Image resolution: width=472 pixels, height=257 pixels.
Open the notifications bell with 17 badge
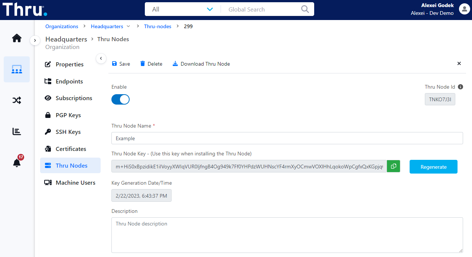[17, 162]
